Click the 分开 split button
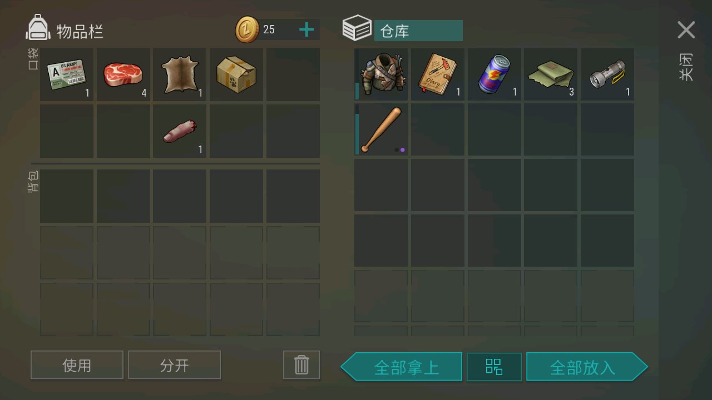This screenshot has width=712, height=400. click(175, 365)
